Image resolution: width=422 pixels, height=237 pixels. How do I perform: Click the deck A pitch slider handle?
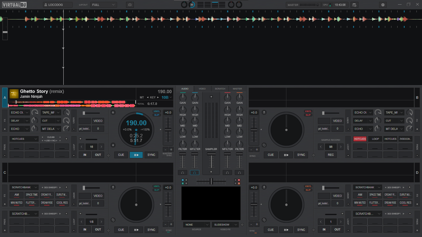click(x=168, y=130)
